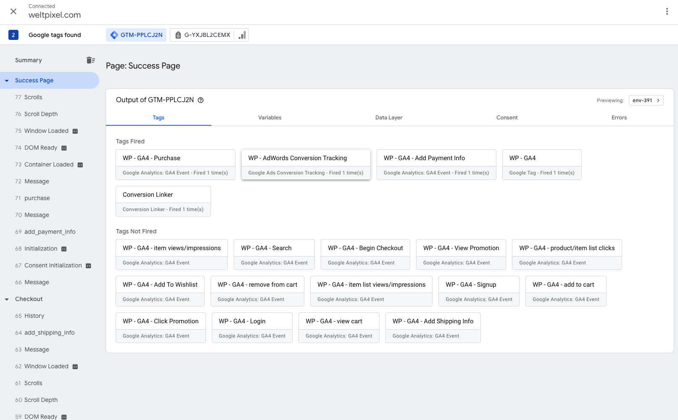
Task: Collapse the Success Page event group
Action: point(7,81)
